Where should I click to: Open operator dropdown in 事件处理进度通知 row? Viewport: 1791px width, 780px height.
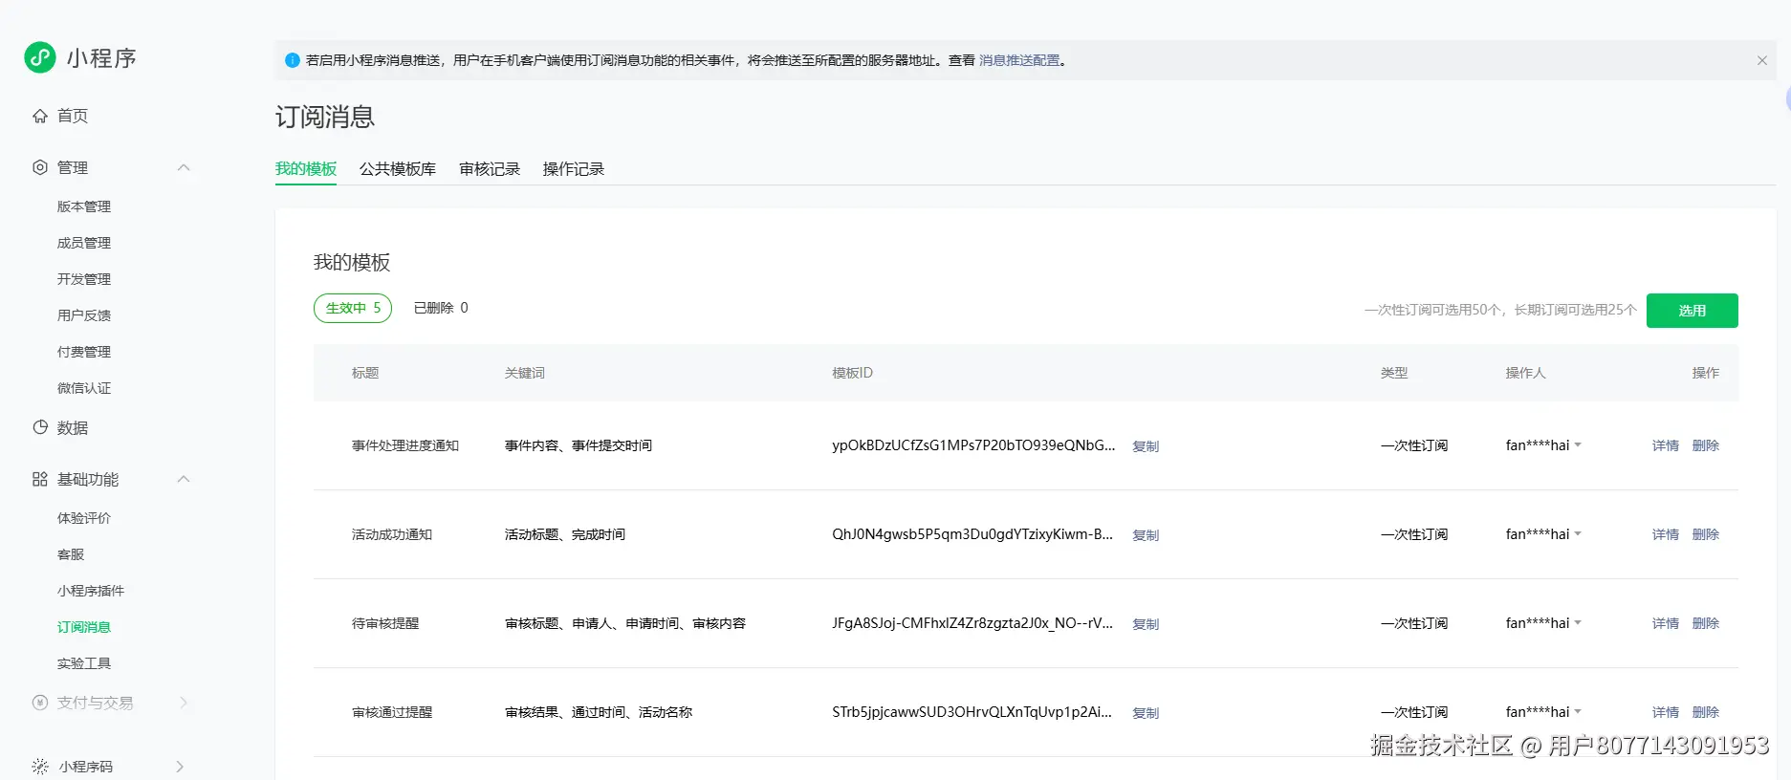click(x=1578, y=445)
